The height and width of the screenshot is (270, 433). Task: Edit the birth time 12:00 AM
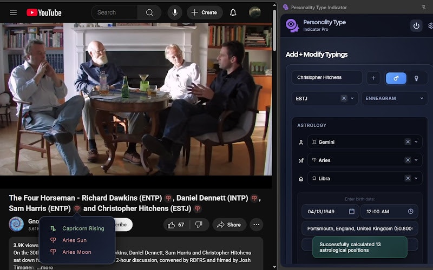pyautogui.click(x=389, y=212)
